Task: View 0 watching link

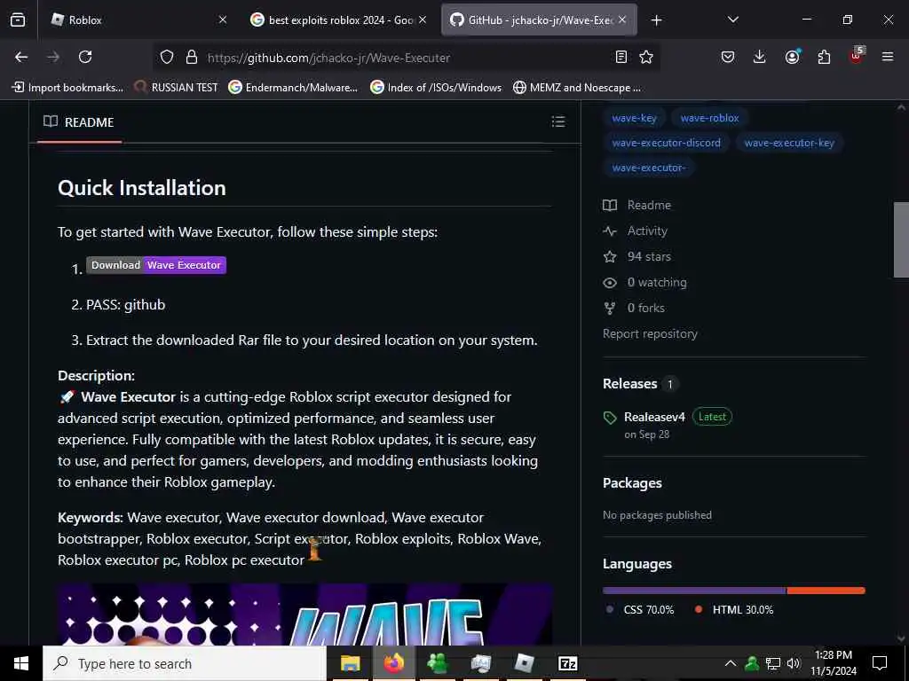Action: (x=644, y=283)
